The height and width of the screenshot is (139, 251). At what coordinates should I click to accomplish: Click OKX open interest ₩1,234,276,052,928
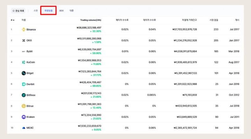185,41
